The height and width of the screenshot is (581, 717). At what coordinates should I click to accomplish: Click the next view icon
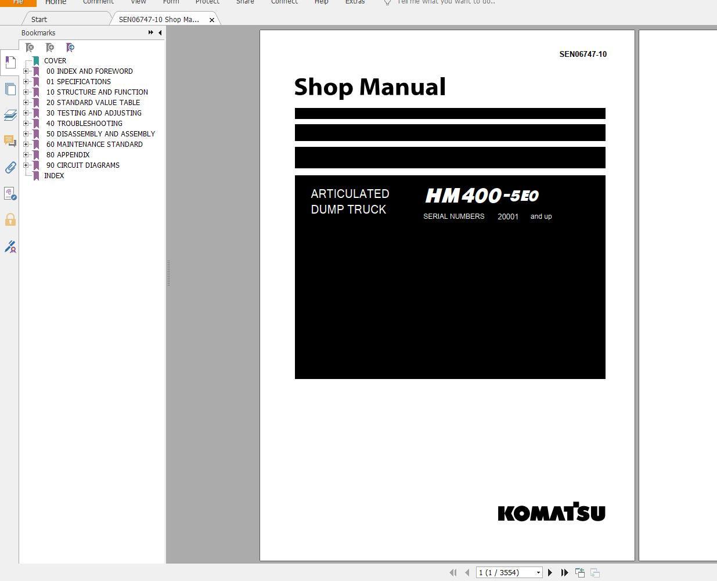pos(595,573)
